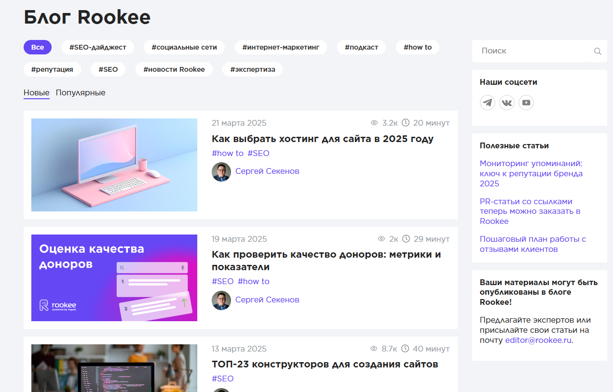Filter by #подкаст tag
613x392 pixels.
pyautogui.click(x=361, y=47)
